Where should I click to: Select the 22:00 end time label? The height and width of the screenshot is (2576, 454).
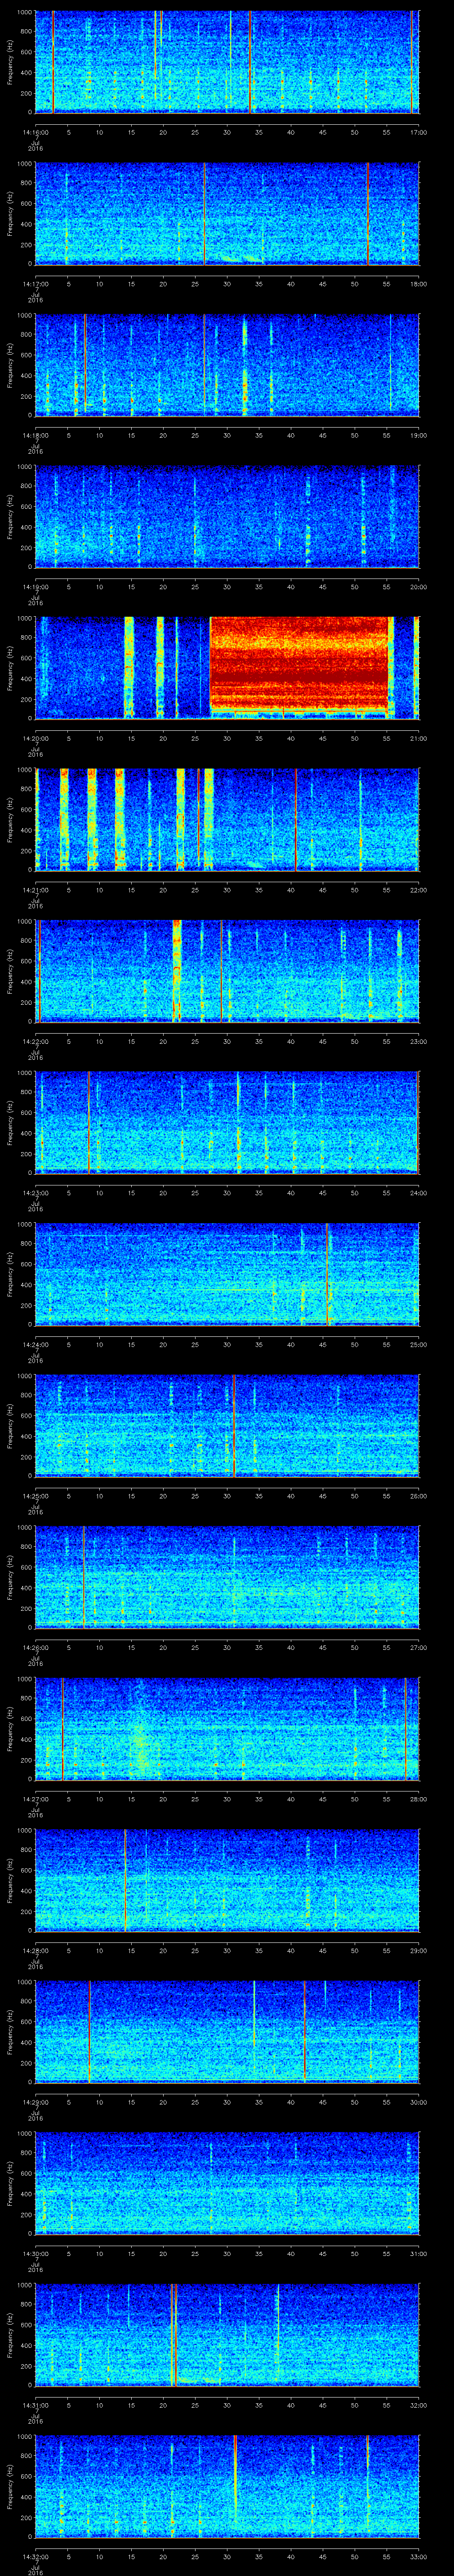[418, 890]
